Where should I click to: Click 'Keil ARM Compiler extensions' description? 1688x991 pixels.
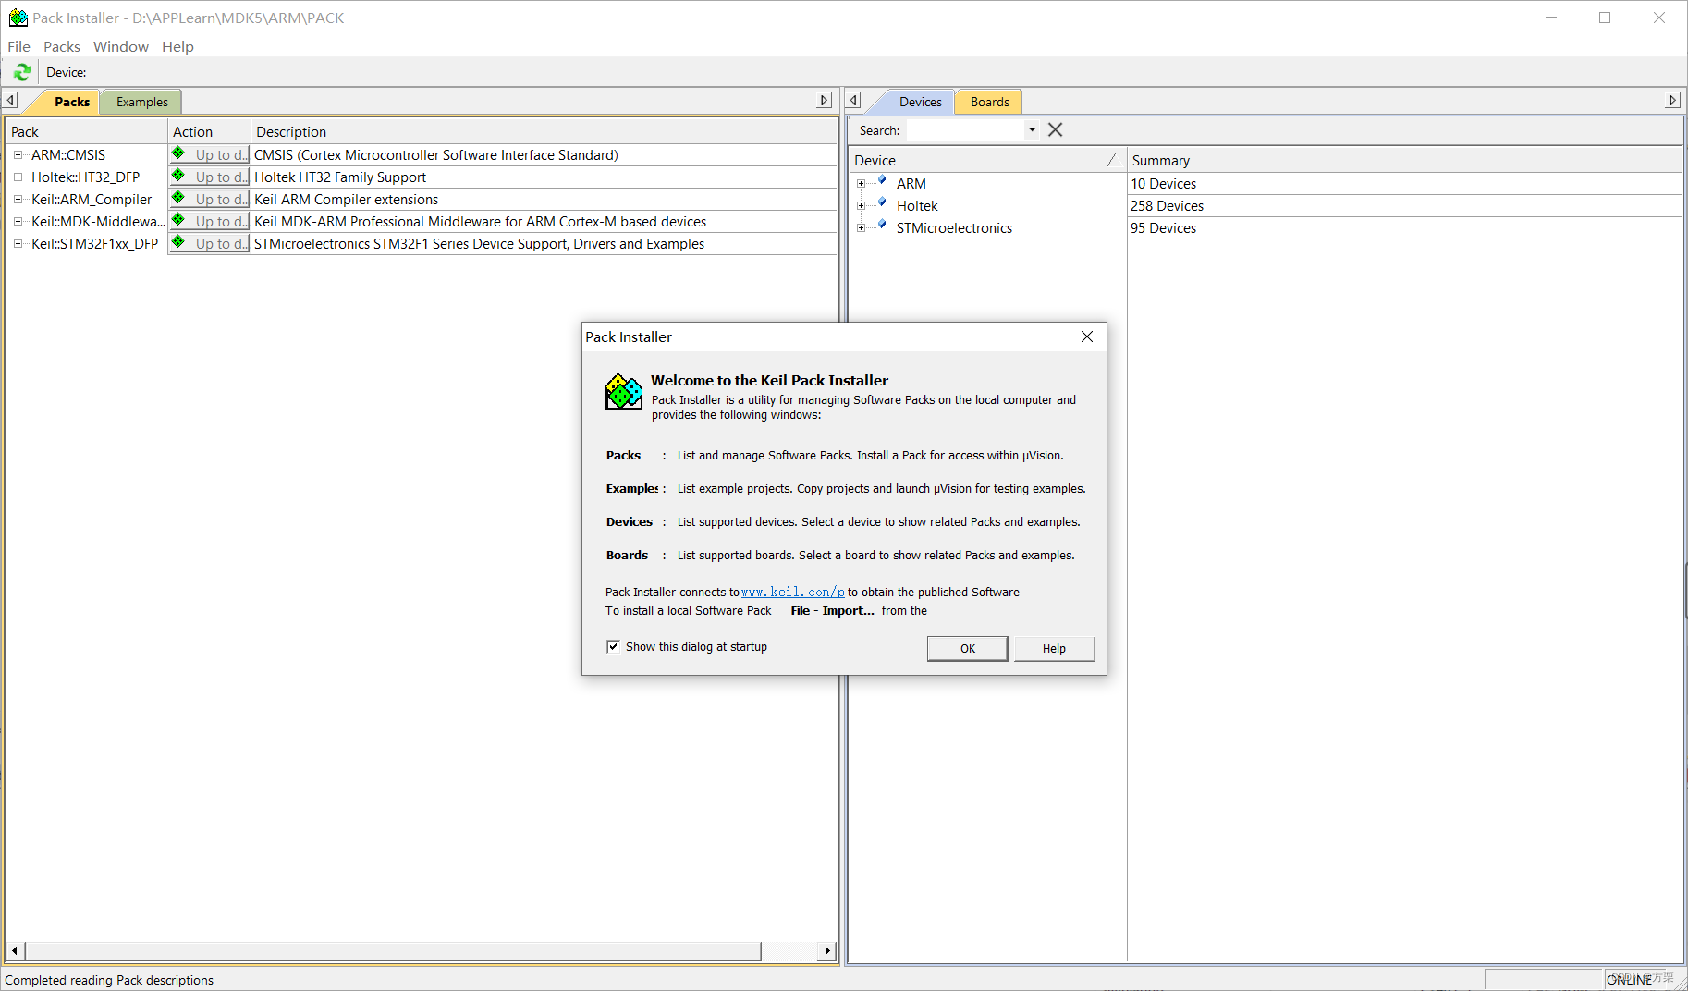346,200
